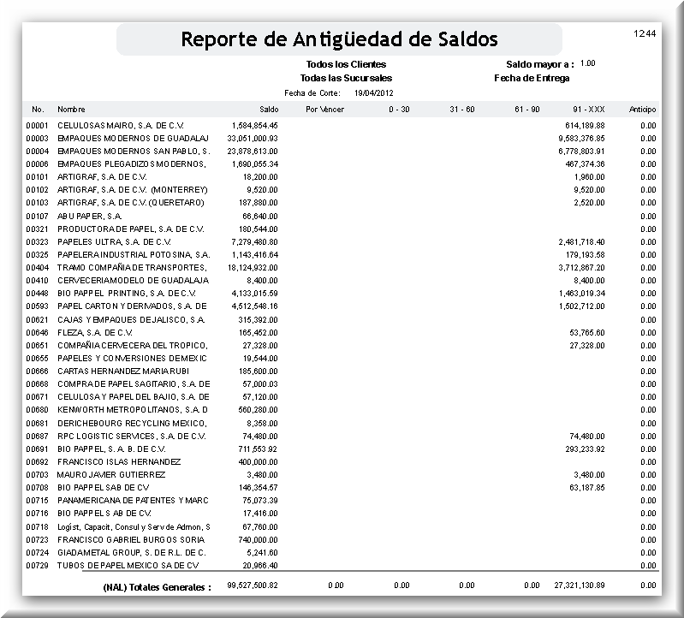The width and height of the screenshot is (684, 618).
Task: Click the Por Vencer column header
Action: click(325, 110)
